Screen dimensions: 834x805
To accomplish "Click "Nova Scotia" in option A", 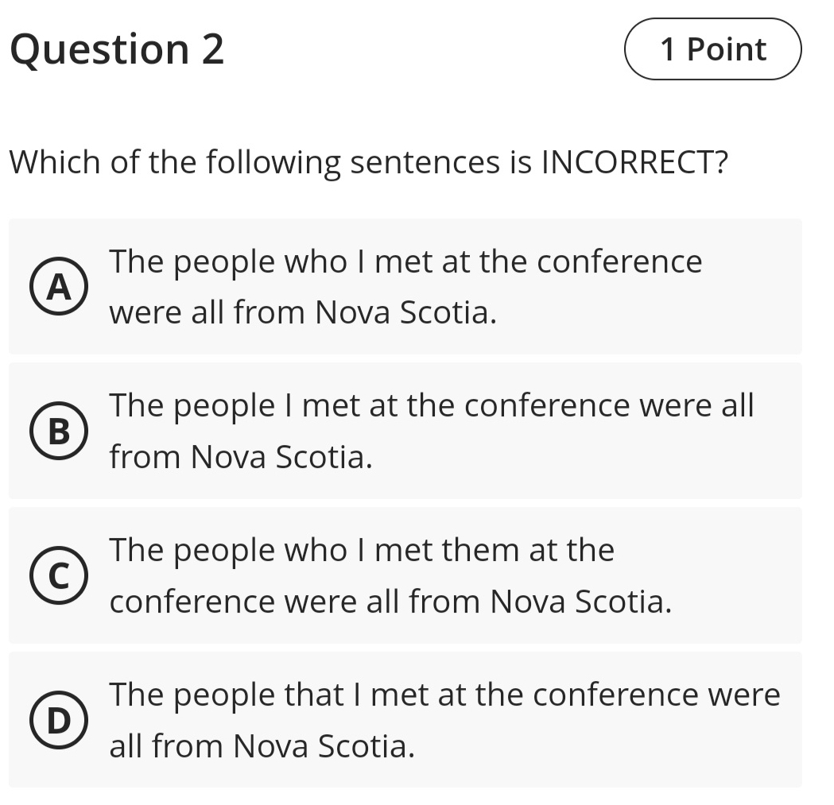I will (x=405, y=313).
